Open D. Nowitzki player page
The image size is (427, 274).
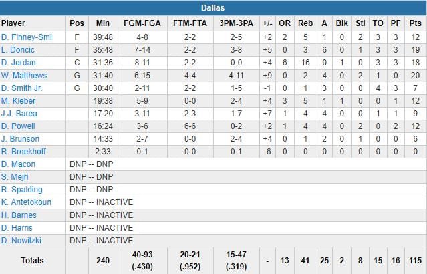21,241
